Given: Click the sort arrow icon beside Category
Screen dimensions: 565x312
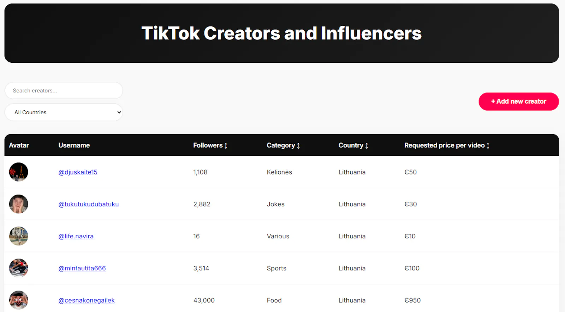Looking at the screenshot, I should click(298, 146).
